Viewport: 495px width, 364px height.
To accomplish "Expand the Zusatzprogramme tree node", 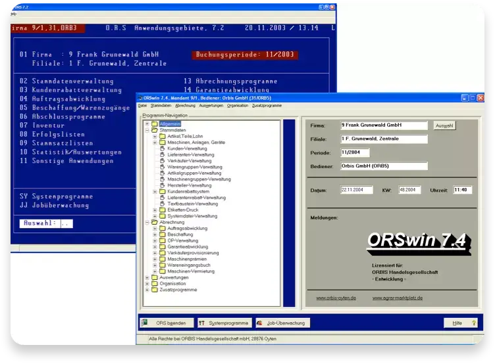I will click(x=147, y=290).
